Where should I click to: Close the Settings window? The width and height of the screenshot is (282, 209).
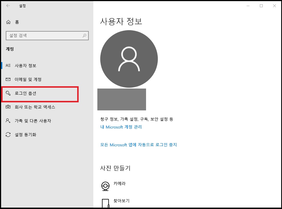(275, 6)
